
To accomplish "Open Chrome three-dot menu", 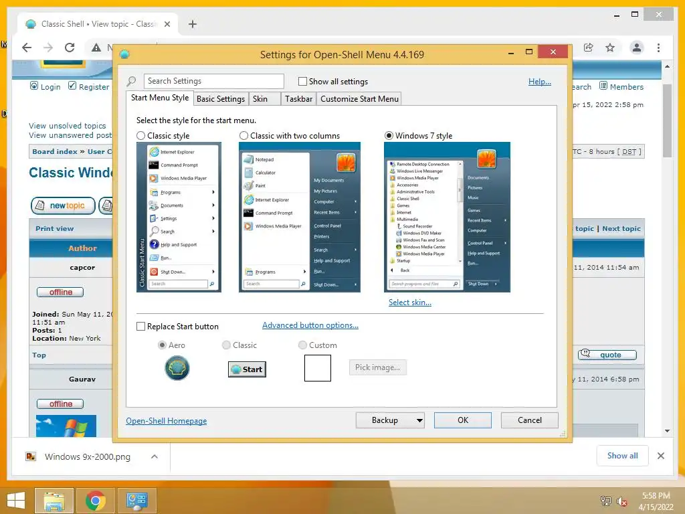I will click(x=658, y=48).
